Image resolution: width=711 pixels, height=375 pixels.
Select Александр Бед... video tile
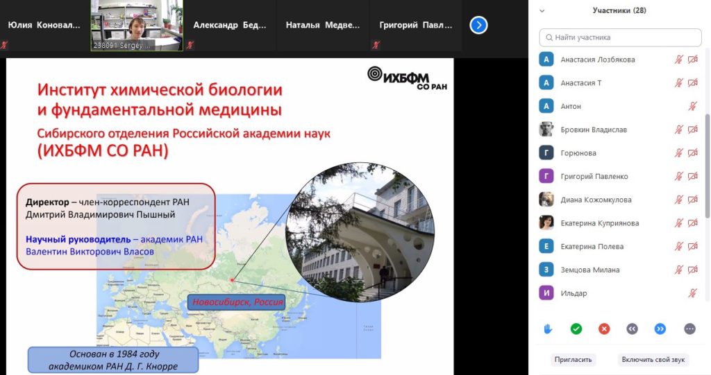pos(230,26)
